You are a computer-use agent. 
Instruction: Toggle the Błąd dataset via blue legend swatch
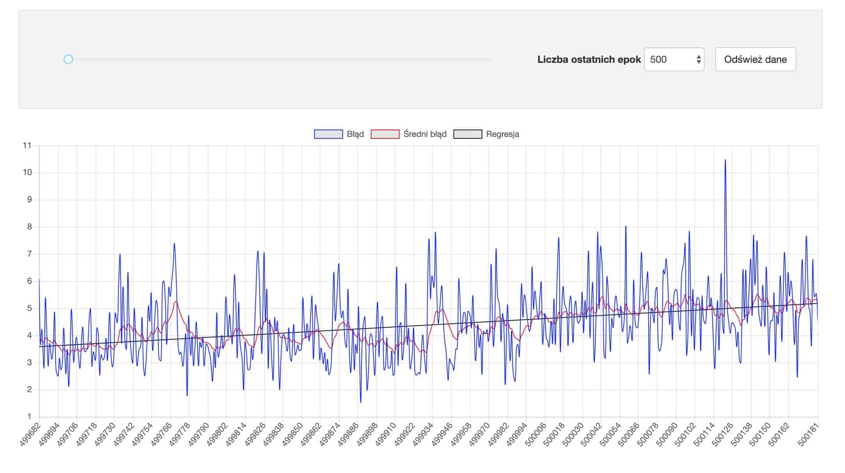(x=328, y=134)
